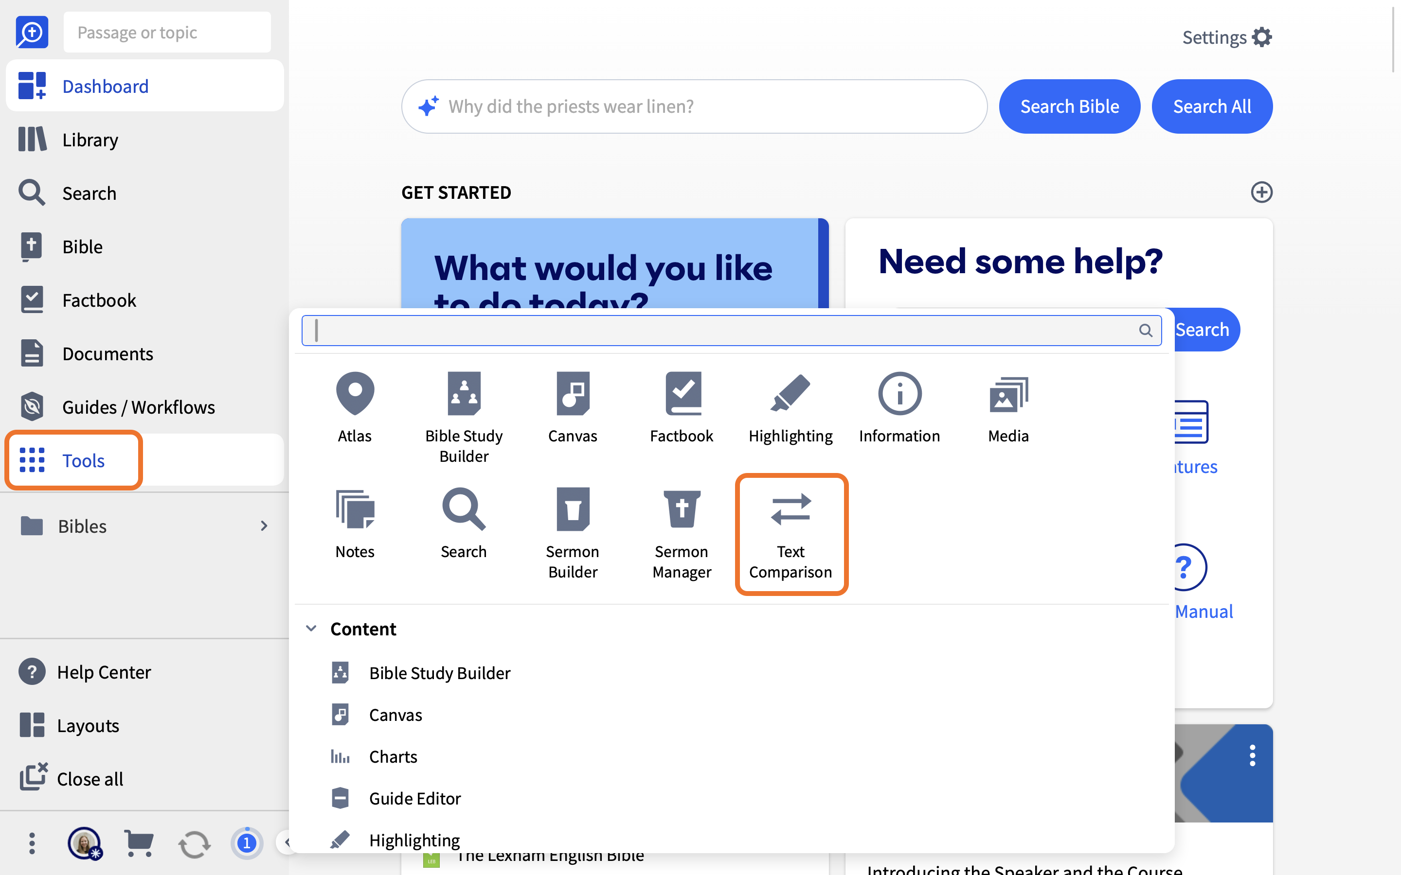
Task: Open the Sermon Builder tool
Action: coord(573,533)
